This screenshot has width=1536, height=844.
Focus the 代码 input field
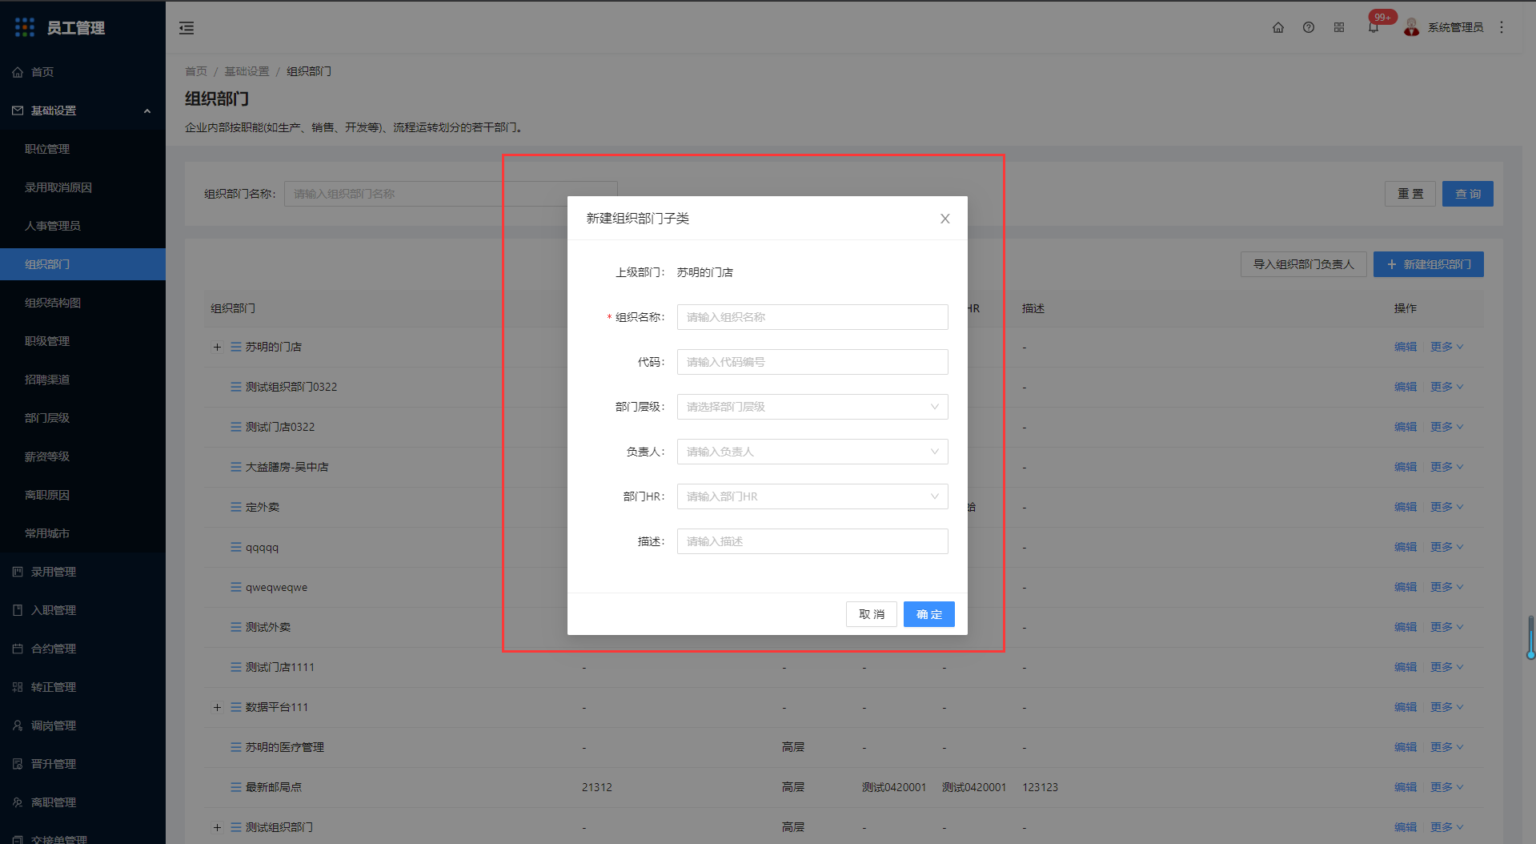coord(812,362)
